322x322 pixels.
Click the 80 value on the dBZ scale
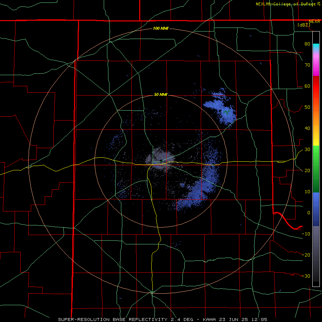[x=307, y=44]
